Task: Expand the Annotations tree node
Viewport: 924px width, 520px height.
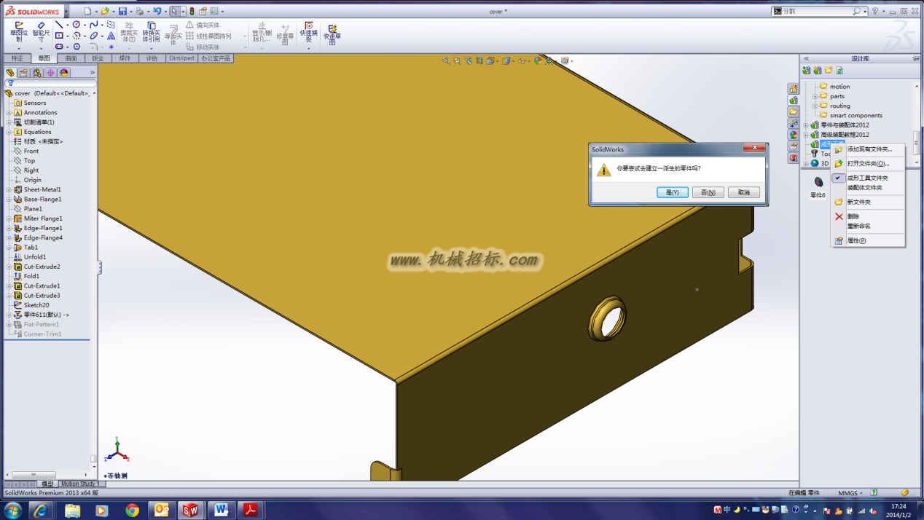Action: pos(9,113)
